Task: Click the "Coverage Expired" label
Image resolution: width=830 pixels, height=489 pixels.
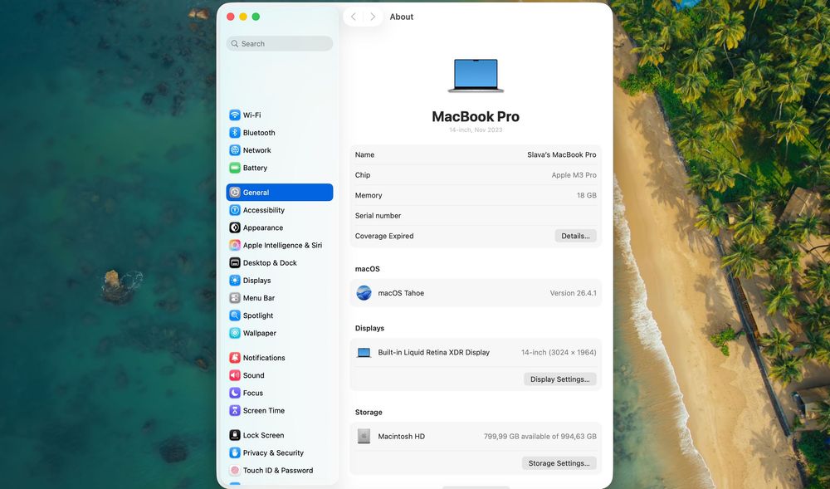Action: (384, 236)
